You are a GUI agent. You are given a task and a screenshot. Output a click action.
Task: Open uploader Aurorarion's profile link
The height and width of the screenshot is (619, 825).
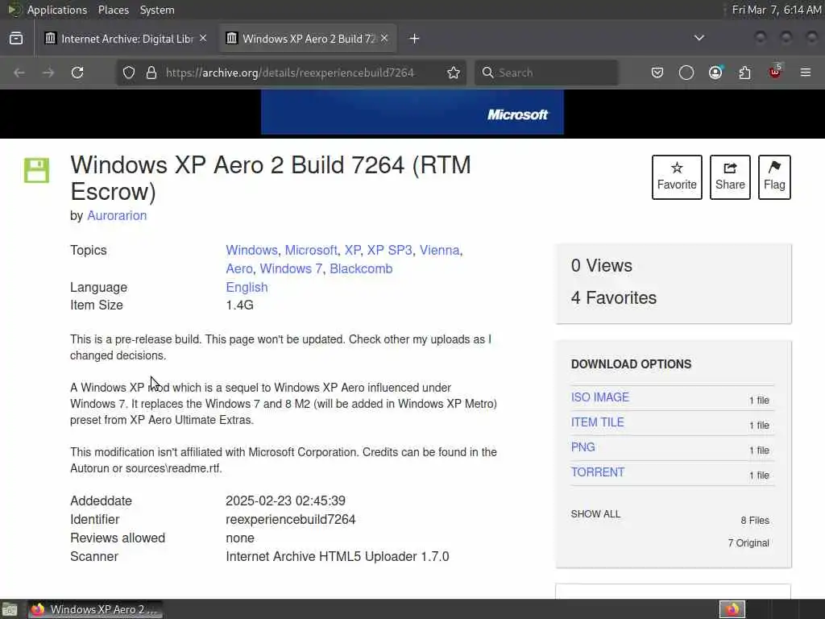point(117,216)
